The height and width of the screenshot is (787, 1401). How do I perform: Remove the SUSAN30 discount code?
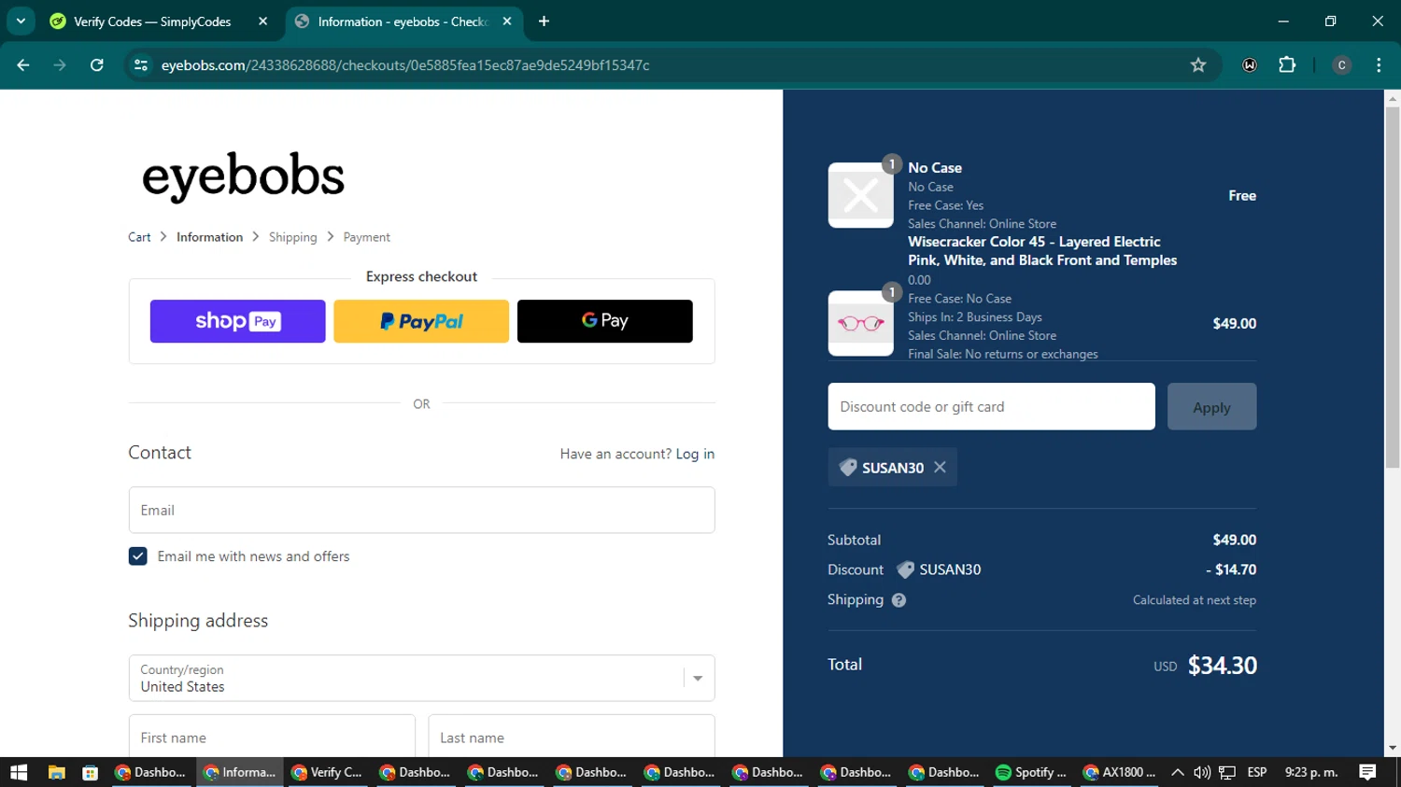click(x=940, y=467)
